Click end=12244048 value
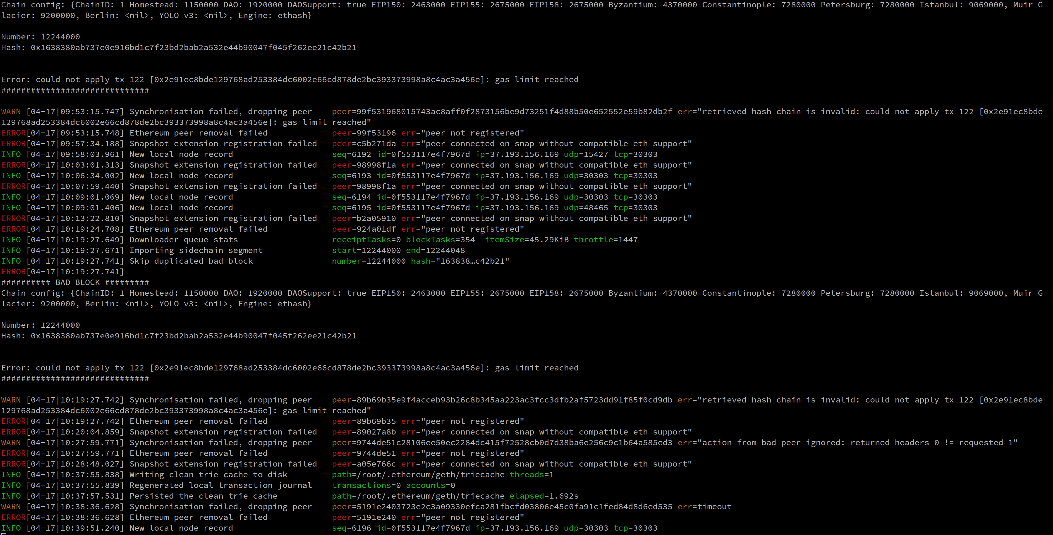The image size is (1053, 535). (435, 251)
